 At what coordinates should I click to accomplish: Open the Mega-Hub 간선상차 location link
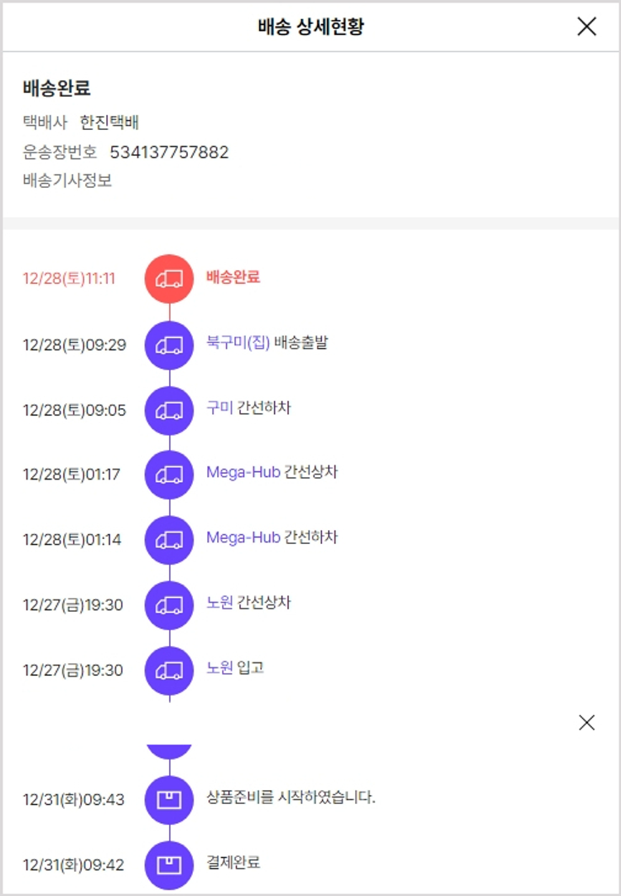[243, 473]
